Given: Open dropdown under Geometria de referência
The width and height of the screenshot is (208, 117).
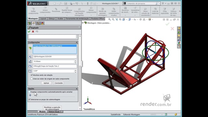Looking at the screenshot, I should point(135,15).
